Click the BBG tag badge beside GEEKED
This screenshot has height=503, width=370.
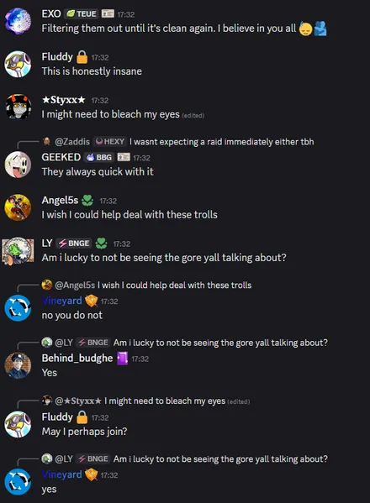[x=99, y=157]
